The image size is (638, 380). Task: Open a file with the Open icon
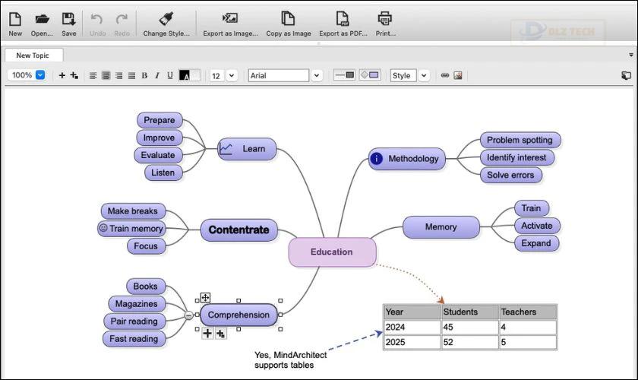42,19
